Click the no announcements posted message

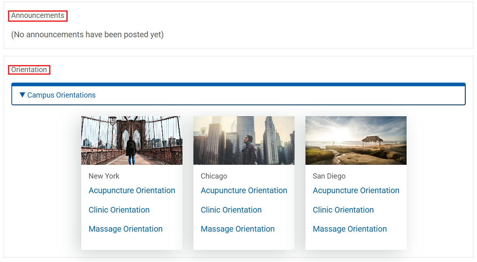tap(87, 35)
